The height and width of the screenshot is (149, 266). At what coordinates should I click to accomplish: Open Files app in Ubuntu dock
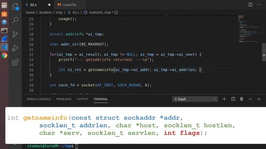(4, 5)
